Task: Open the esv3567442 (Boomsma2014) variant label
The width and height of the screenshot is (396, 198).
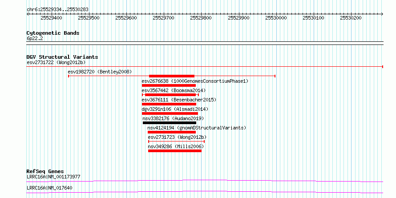Action: (x=174, y=90)
